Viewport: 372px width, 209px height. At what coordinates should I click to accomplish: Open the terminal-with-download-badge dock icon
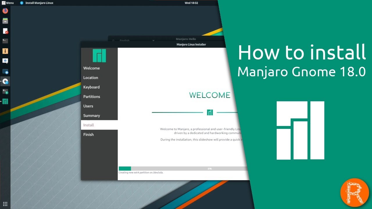click(5, 91)
